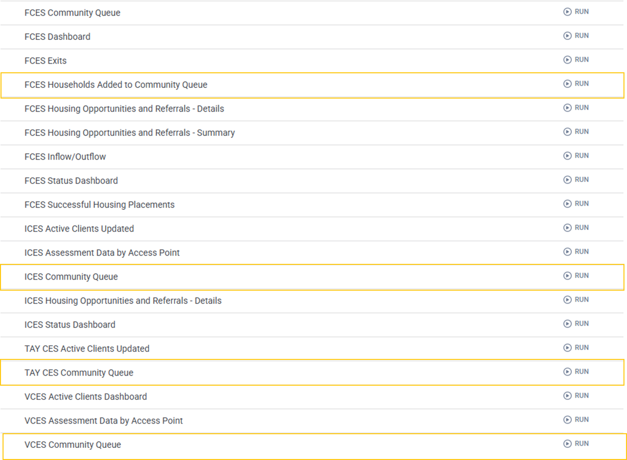
Task: Run ICES Assessment Data by Access Point
Action: pyautogui.click(x=576, y=252)
